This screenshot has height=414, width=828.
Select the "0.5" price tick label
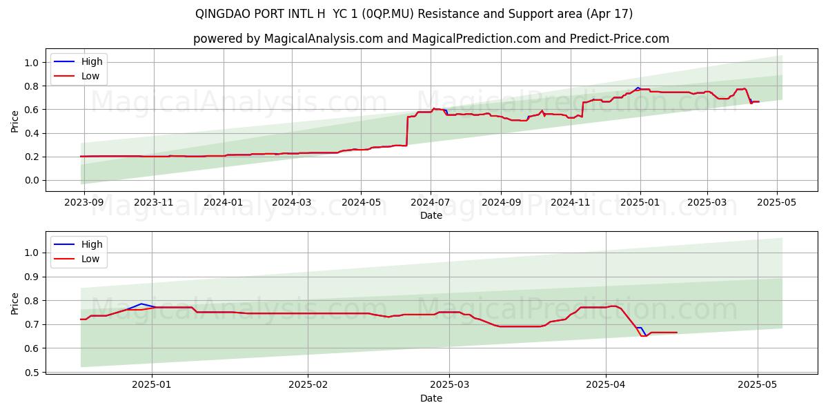pyautogui.click(x=32, y=373)
